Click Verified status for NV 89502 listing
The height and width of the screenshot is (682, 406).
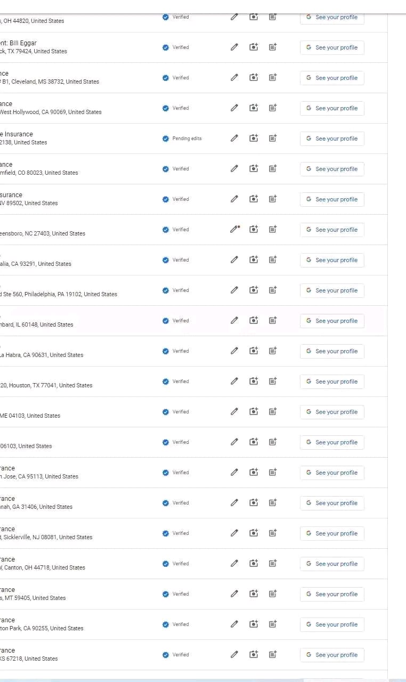pos(176,199)
